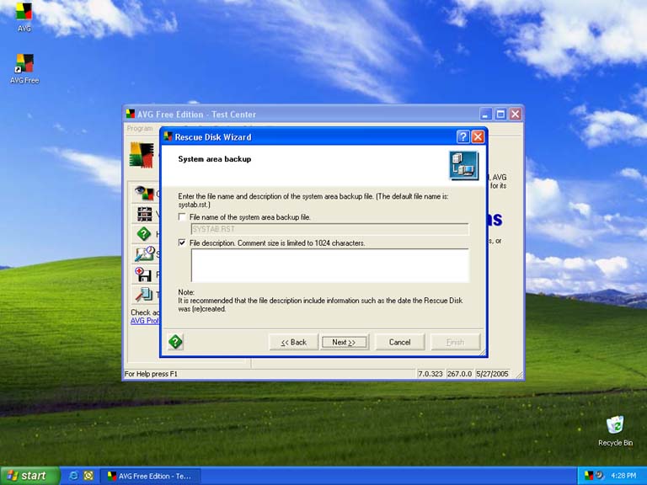Click the second quick launch icon

click(x=88, y=476)
